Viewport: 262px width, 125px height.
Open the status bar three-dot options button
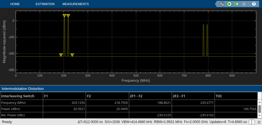pos(252,122)
